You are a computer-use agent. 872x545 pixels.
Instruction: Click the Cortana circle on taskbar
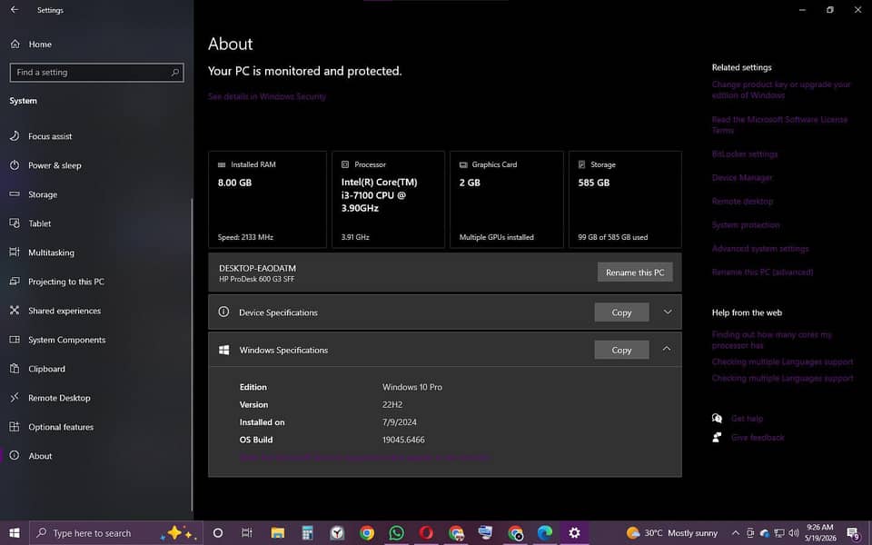pyautogui.click(x=218, y=533)
